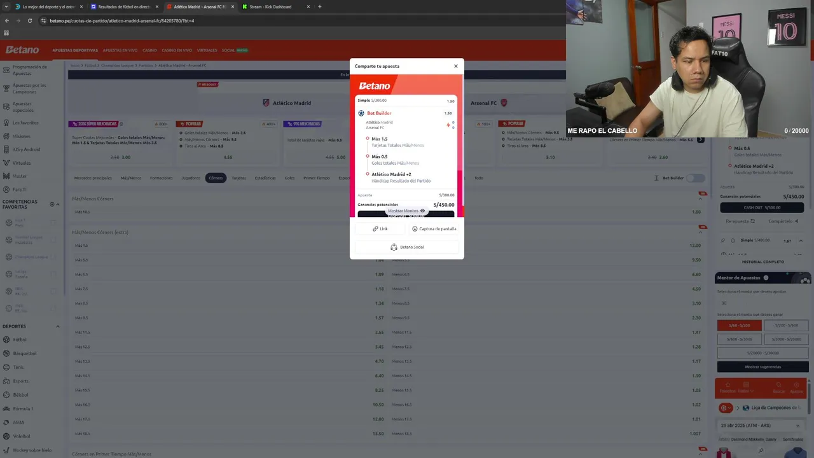Open Apuestas Deportivas menu
Viewport: 814px width, 458px height.
[75, 50]
